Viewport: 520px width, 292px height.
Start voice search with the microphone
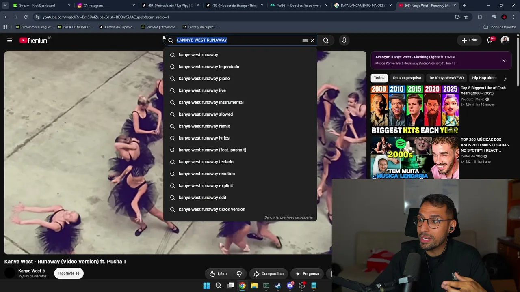point(344,40)
